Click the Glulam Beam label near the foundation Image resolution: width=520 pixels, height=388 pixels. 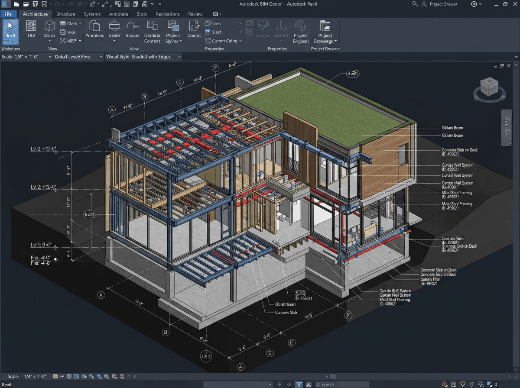pyautogui.click(x=286, y=304)
